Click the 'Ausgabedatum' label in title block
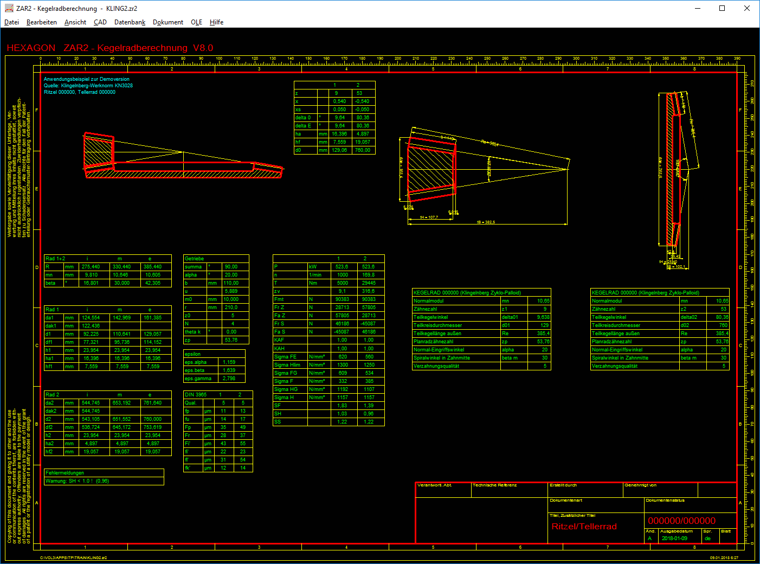The image size is (760, 564). 677,531
